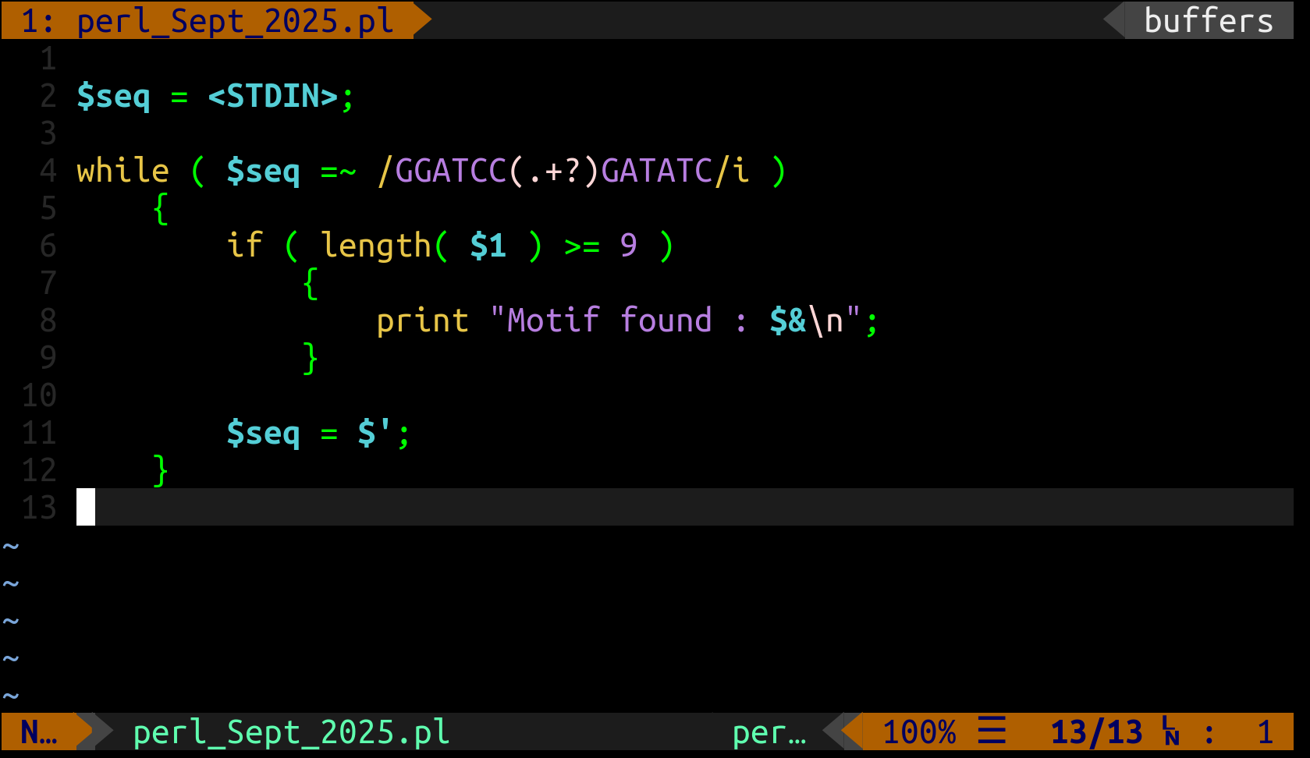
Task: Click the while keyword on line 4
Action: (122, 171)
